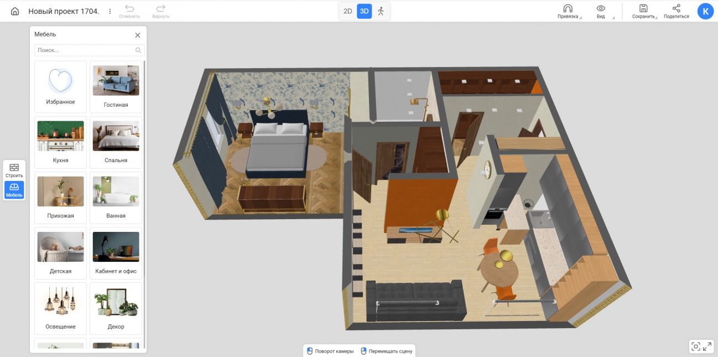Screen dimensions: 718x357
Task: Open the Сохранить save dropdown
Action: tap(643, 11)
